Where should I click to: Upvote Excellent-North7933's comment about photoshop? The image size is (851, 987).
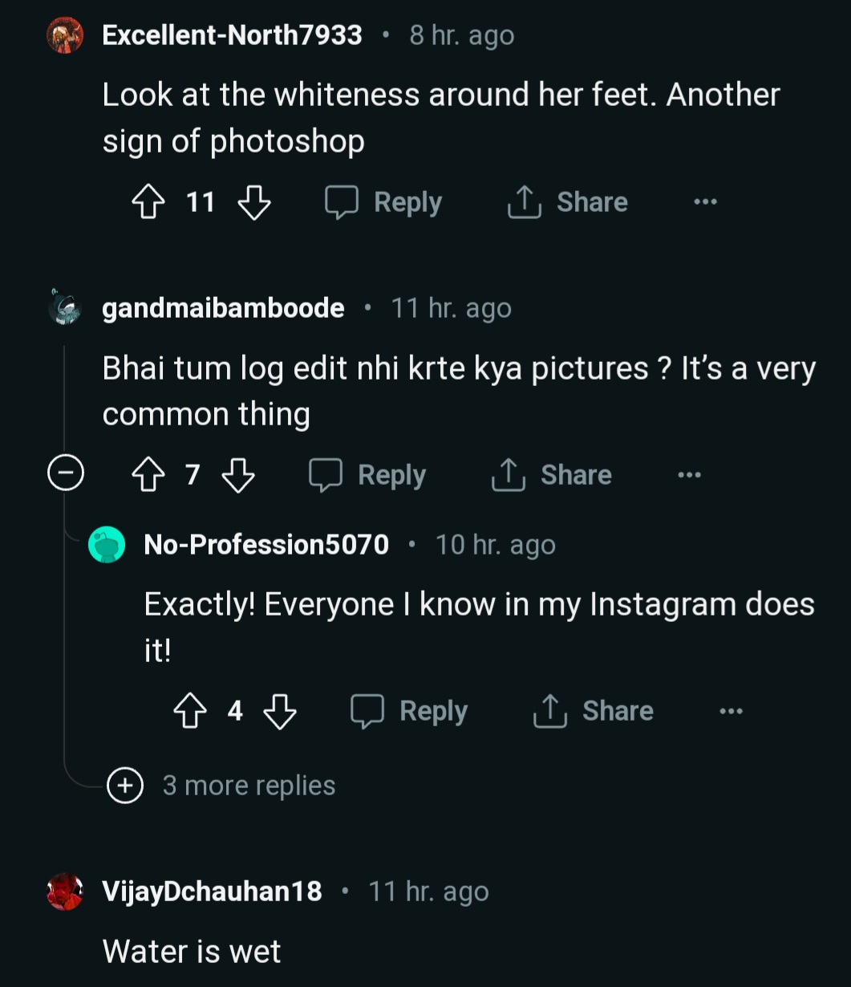click(148, 202)
